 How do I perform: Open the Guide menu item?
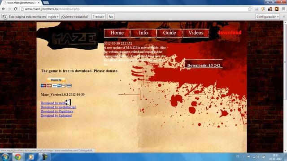tap(170, 33)
